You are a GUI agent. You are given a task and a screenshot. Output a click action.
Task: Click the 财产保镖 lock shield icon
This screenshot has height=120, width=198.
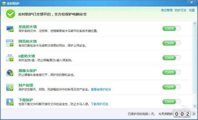pos(10,87)
